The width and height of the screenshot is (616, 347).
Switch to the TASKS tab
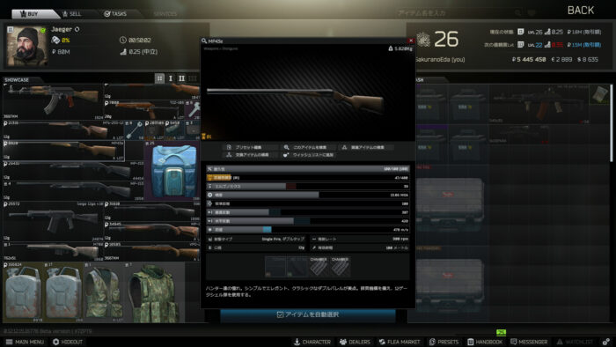tap(115, 14)
